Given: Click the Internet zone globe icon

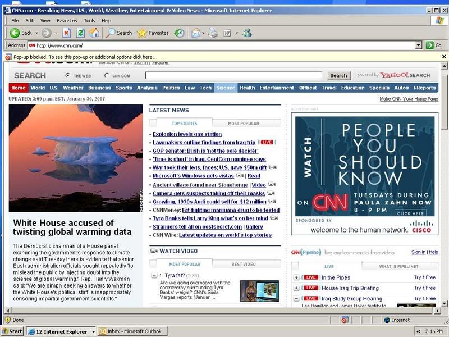Looking at the screenshot, I should [x=387, y=320].
